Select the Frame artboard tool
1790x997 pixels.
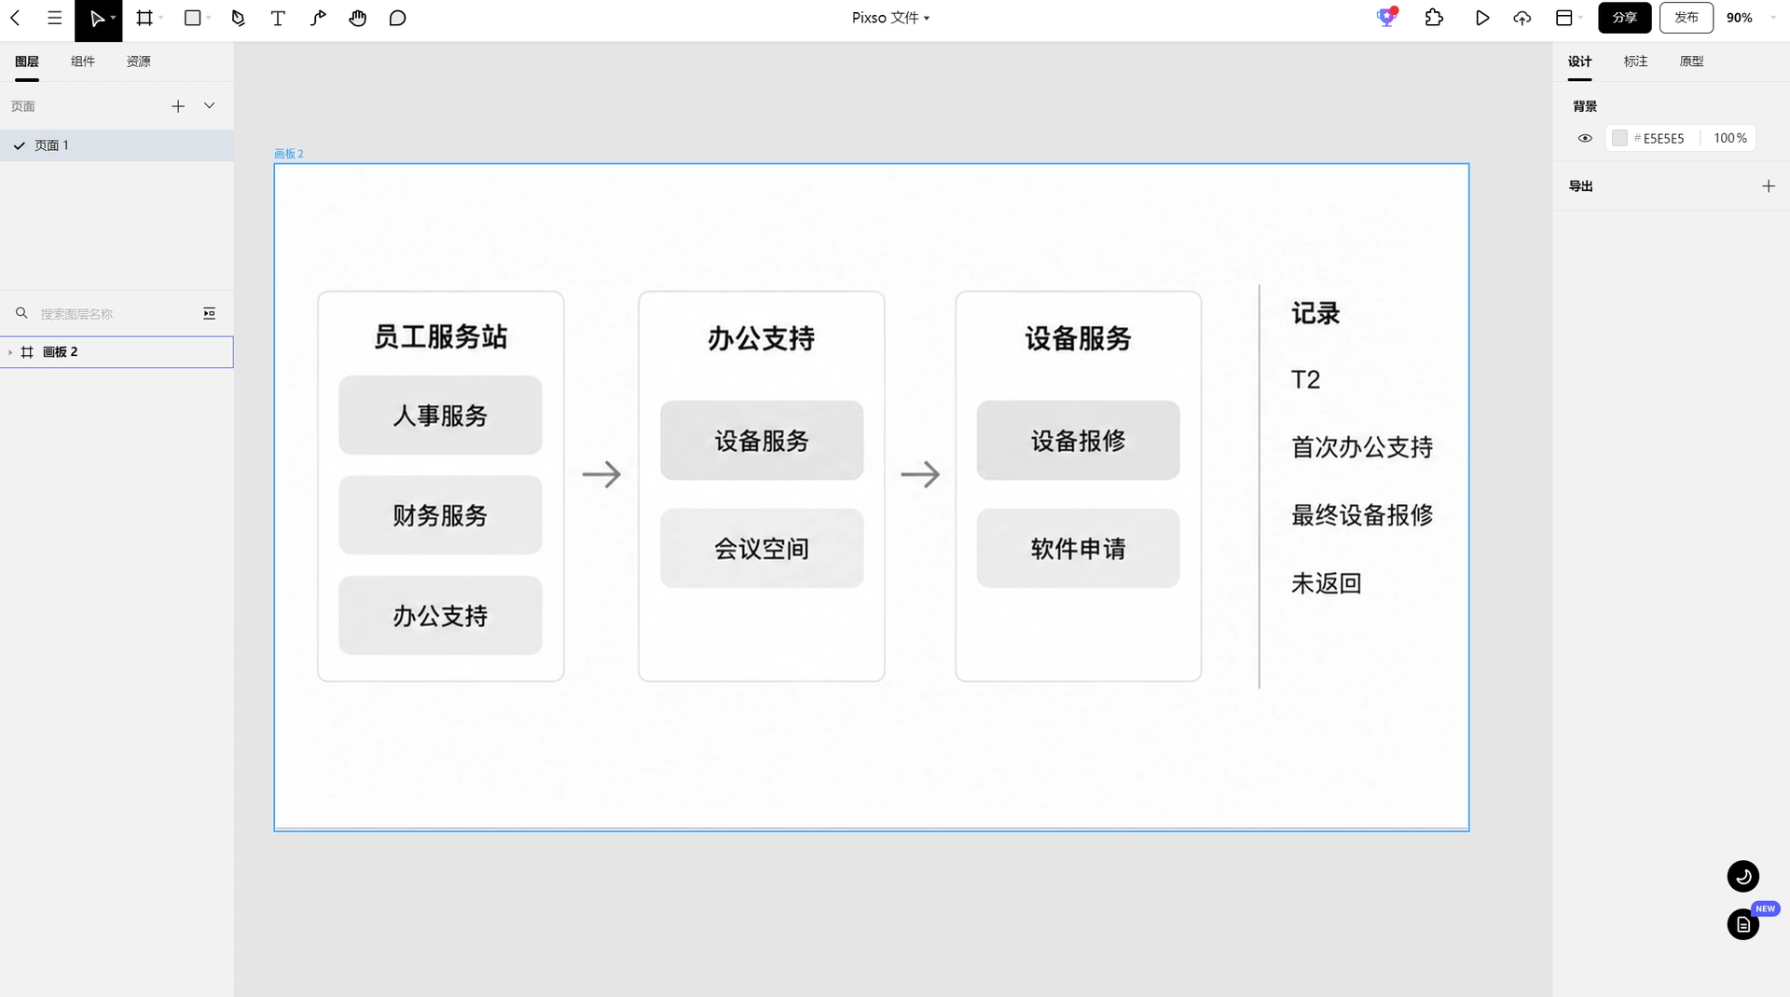(145, 18)
